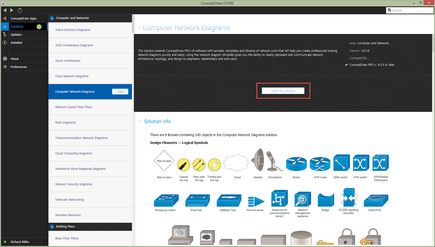
Task: Select the ATM router symbol
Action: coord(320,164)
